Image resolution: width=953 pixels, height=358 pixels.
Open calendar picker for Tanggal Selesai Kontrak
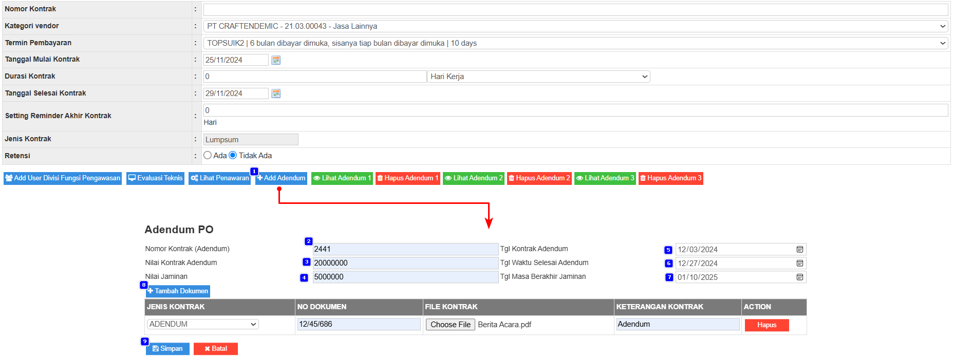276,93
